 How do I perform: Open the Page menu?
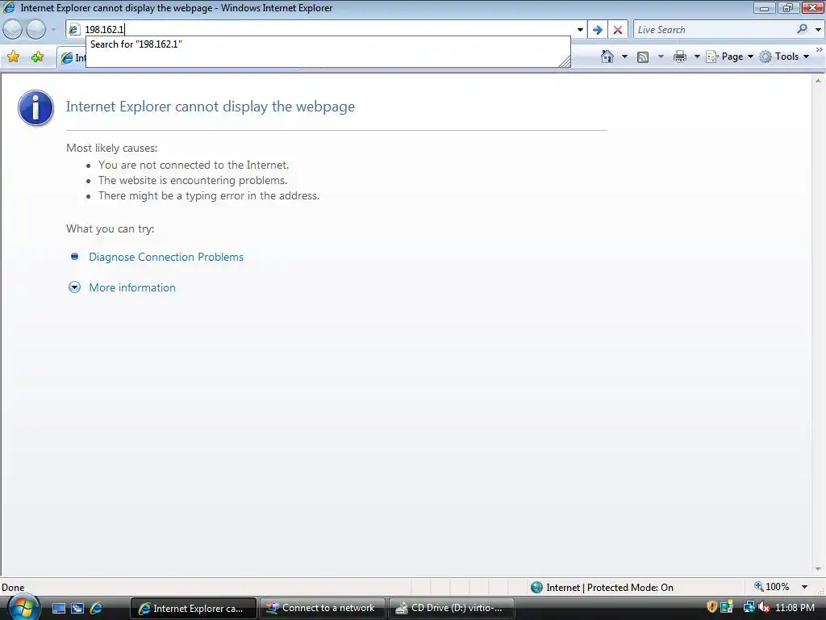point(729,57)
